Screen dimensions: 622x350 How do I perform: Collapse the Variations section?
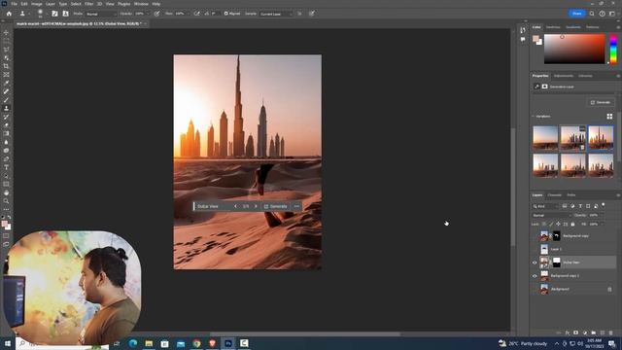[533, 117]
